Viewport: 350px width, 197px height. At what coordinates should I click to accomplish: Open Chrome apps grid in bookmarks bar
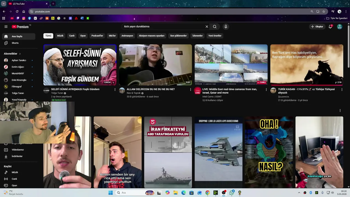point(4,18)
